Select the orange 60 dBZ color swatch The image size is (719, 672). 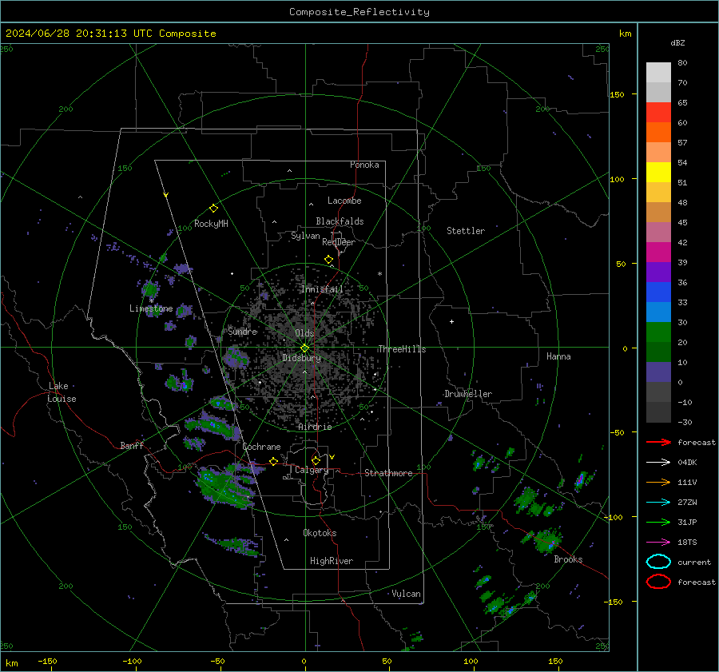pos(658,133)
